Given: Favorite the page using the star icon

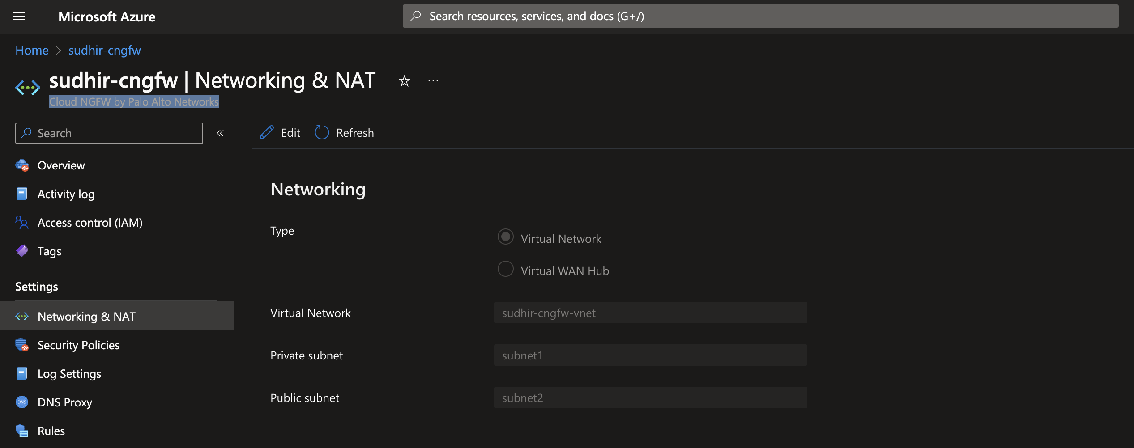Looking at the screenshot, I should (404, 81).
